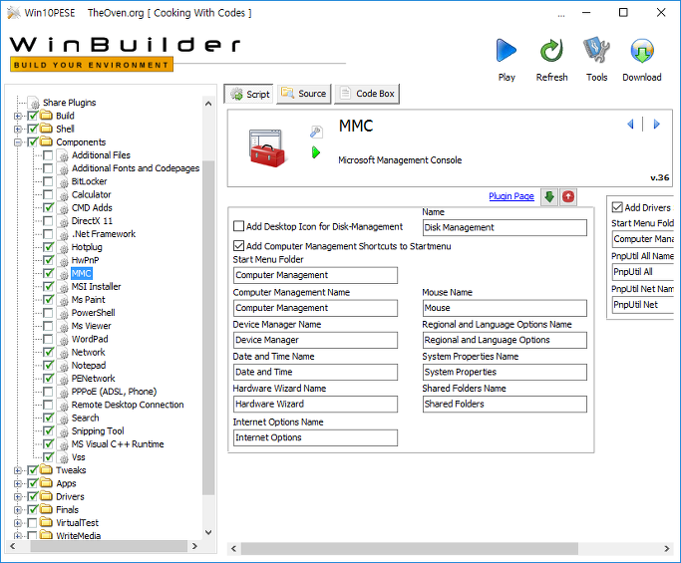Screen dimensions: 681x563
Task: Check the DirectX 11 checkbox
Action: [x=48, y=220]
